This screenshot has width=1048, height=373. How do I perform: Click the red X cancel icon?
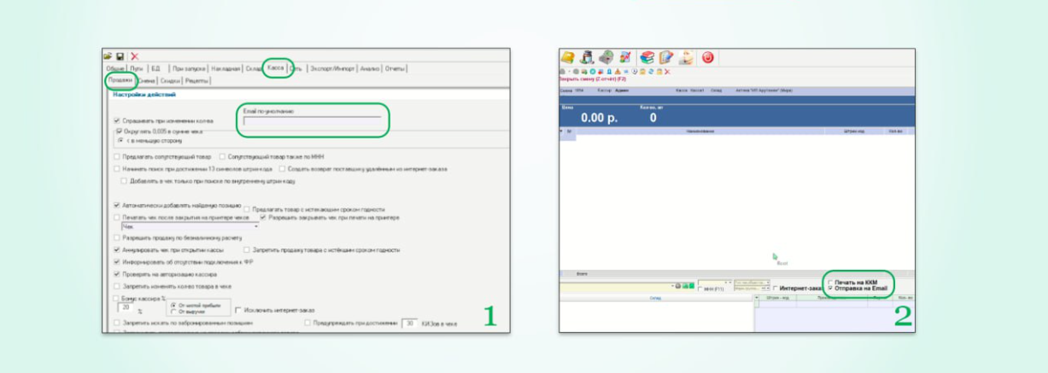tap(135, 55)
